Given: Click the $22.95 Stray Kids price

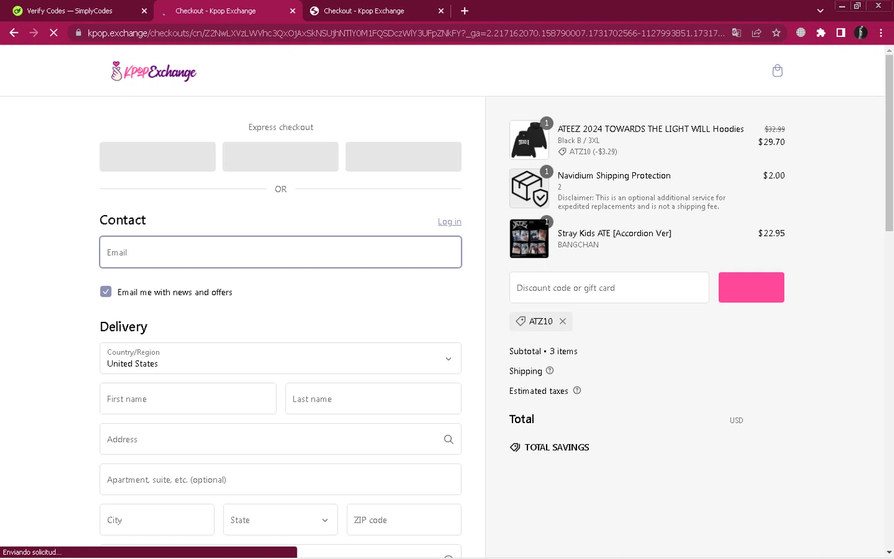Looking at the screenshot, I should pyautogui.click(x=771, y=233).
